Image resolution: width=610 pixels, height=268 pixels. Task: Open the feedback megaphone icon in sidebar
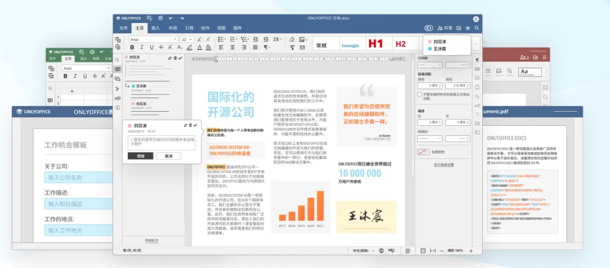(x=117, y=98)
